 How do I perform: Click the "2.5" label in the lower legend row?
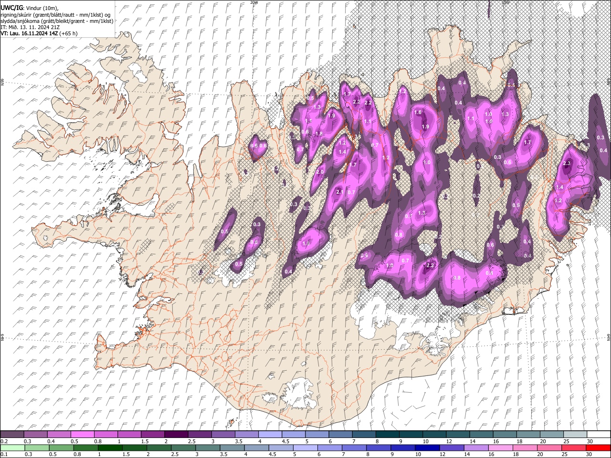(x=175, y=454)
